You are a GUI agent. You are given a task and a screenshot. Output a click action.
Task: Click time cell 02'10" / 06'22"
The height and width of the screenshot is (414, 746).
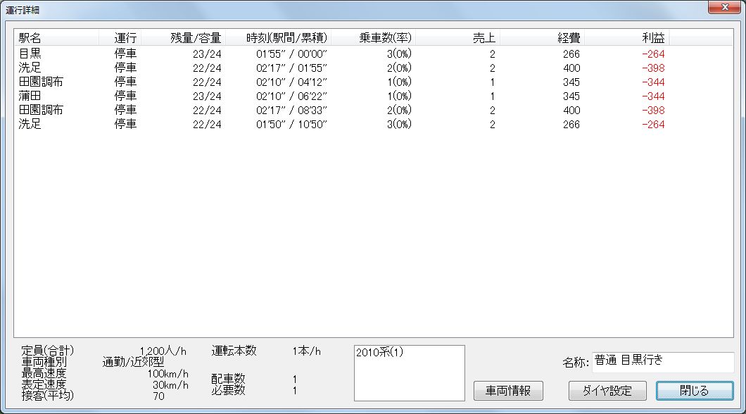[x=291, y=96]
